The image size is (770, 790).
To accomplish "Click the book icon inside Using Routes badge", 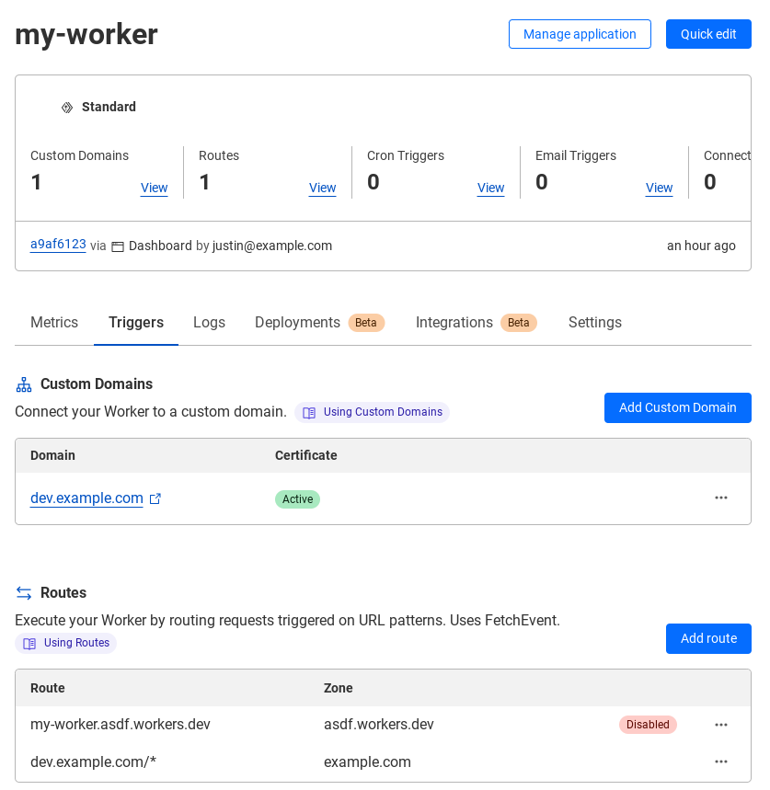I will [29, 643].
